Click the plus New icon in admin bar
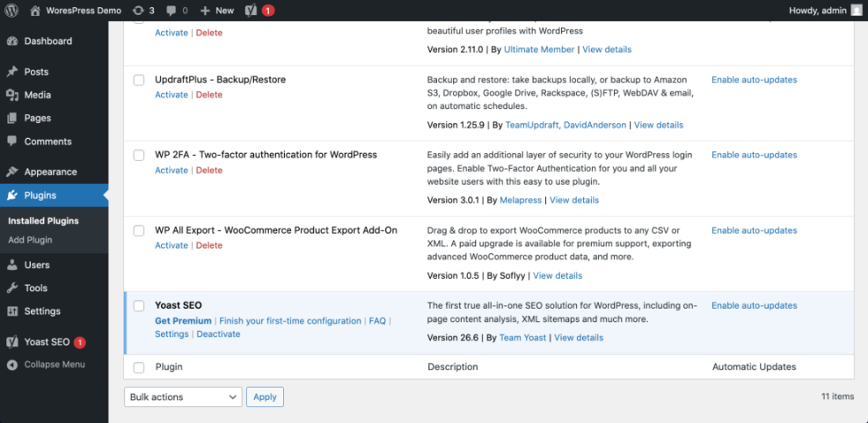The height and width of the screenshot is (423, 868). pos(205,11)
